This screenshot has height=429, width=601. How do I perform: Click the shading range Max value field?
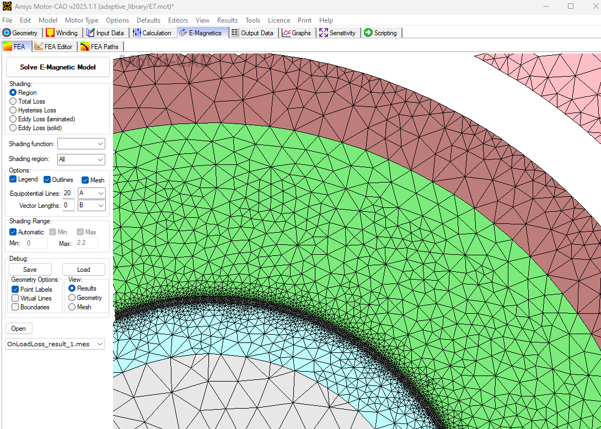click(x=87, y=243)
